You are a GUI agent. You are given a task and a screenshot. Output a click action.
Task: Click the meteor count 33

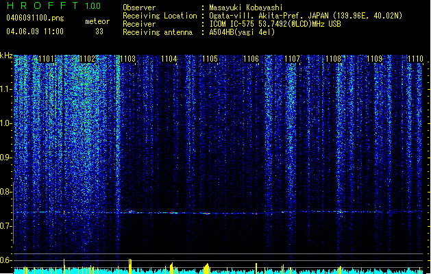click(x=99, y=32)
